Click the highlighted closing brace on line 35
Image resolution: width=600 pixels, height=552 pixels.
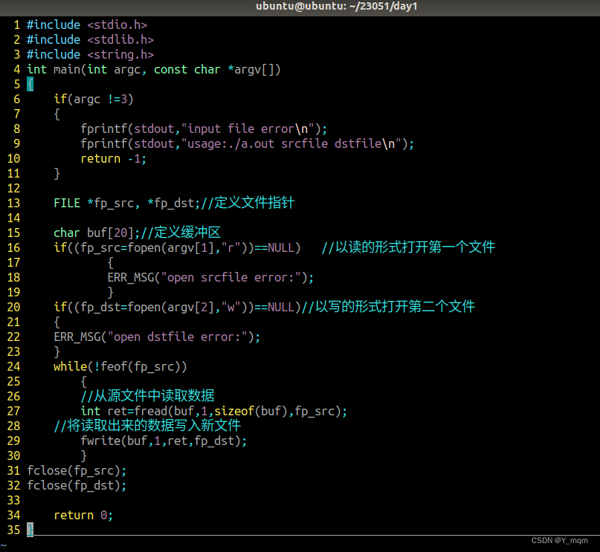(x=30, y=530)
